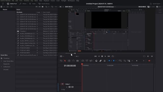Open the Fusion menu
Viewport: 163px width, 92px height.
[x=53, y=1]
